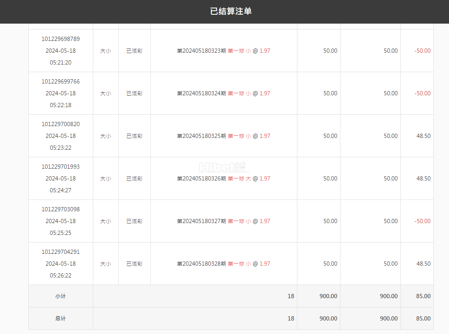The height and width of the screenshot is (334, 449).
Task: Select issue number 第202405180325期
Action: [201, 136]
